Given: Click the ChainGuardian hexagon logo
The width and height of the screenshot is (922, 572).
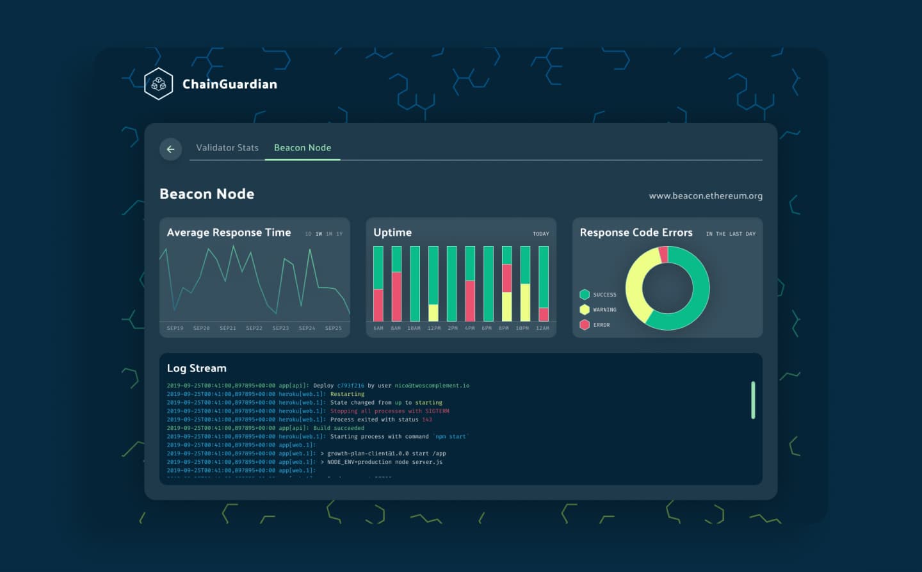Looking at the screenshot, I should (158, 84).
